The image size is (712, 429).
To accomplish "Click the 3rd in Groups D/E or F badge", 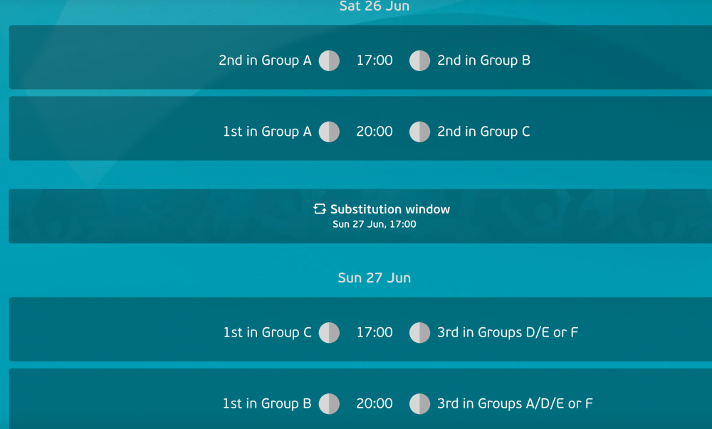I will point(420,332).
